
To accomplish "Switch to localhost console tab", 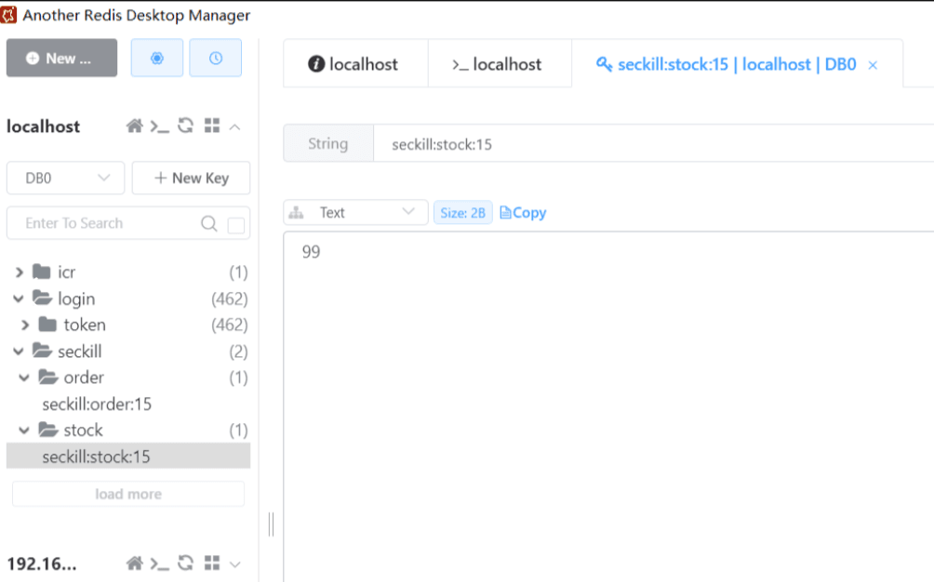I will (497, 64).
